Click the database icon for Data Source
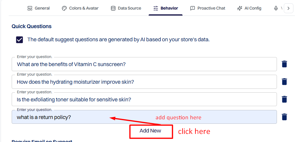Viewport: 300px width, 142px height. pyautogui.click(x=113, y=8)
